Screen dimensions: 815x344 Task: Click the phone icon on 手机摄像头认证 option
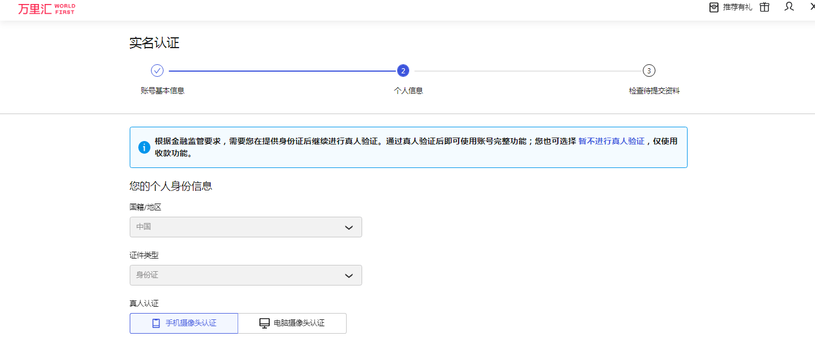point(156,323)
